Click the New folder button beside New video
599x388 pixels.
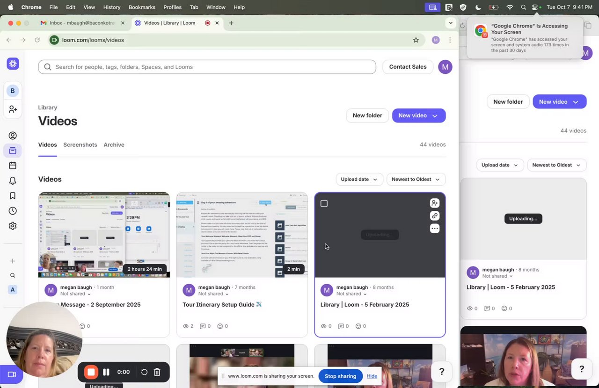pyautogui.click(x=367, y=115)
